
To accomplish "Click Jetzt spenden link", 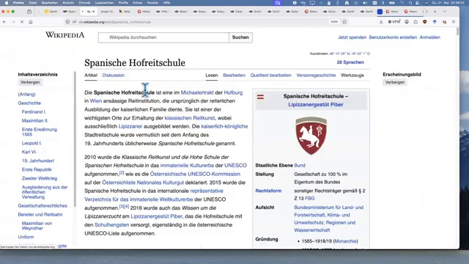I will click(352, 37).
